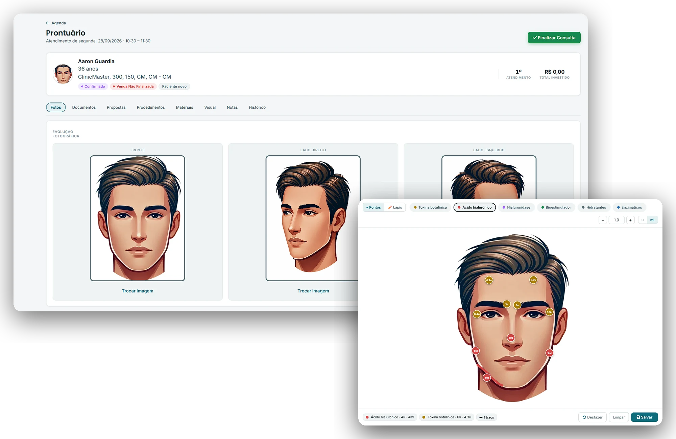Click the Paciente novo badge
Screen dimensions: 676x439
coord(174,86)
